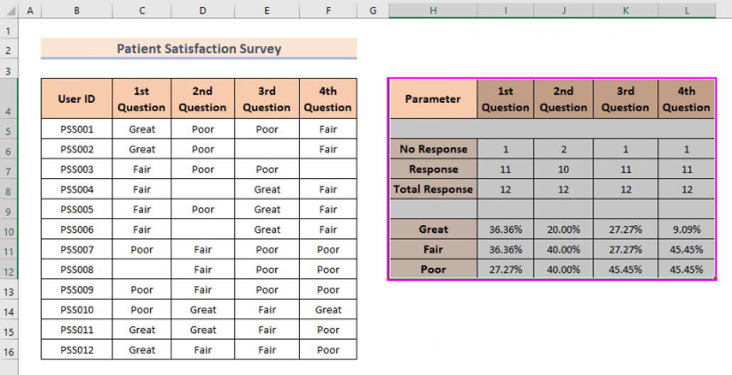This screenshot has height=375, width=732.
Task: Select column A header
Action: (30, 10)
